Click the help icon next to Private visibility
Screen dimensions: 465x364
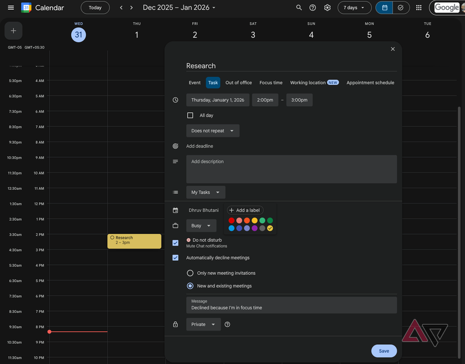pyautogui.click(x=228, y=324)
